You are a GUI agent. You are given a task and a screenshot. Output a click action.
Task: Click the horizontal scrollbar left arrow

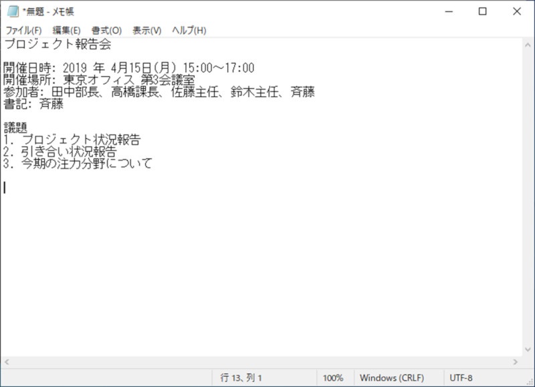click(x=6, y=362)
